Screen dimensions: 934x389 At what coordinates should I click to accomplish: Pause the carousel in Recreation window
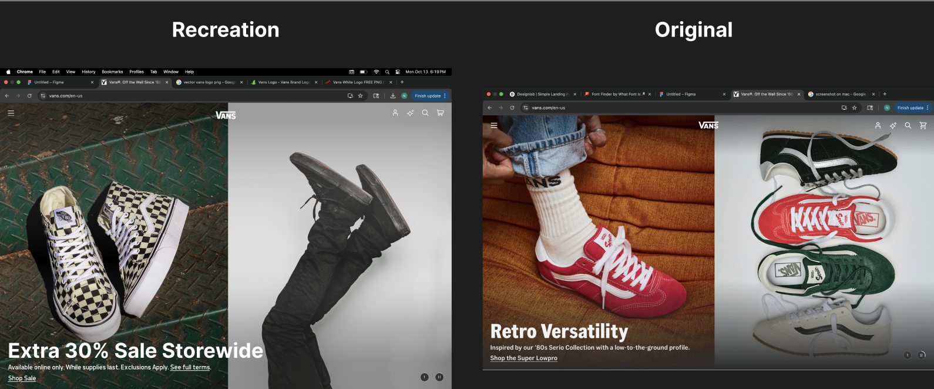pyautogui.click(x=439, y=377)
